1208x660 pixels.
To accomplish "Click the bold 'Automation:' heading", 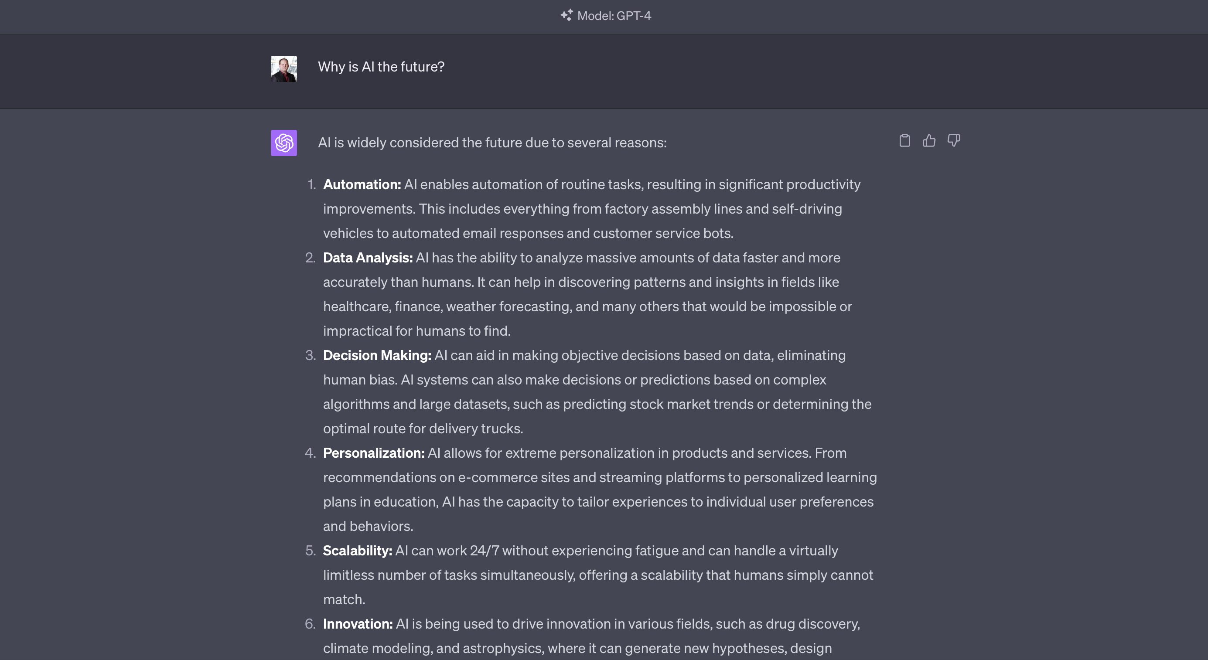I will (361, 184).
